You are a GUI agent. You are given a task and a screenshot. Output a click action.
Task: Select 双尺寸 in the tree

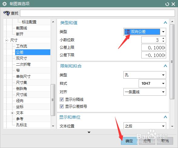tap(22, 58)
